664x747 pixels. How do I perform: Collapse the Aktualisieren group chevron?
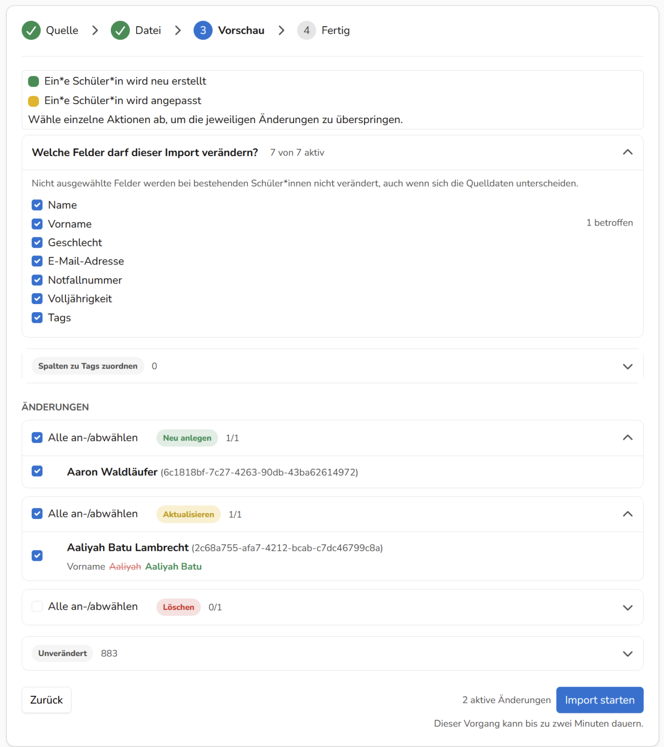628,514
